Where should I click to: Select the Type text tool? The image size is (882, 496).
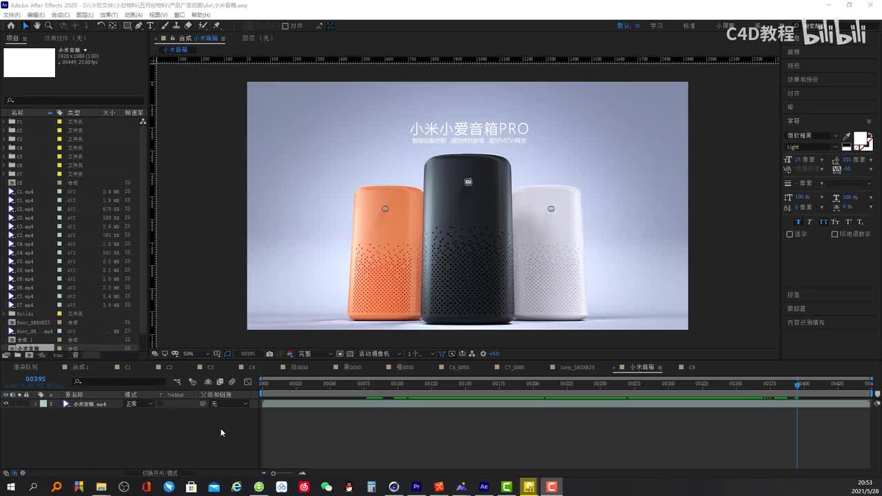click(150, 25)
